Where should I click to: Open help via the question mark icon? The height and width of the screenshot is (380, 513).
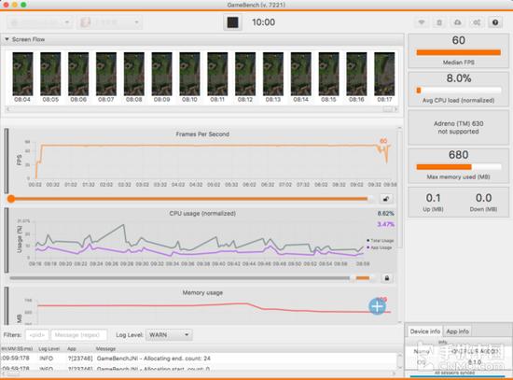[x=495, y=22]
